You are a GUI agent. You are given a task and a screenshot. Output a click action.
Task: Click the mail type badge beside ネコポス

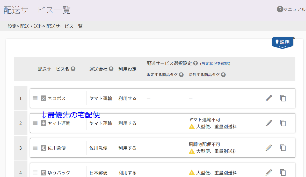[x=43, y=98]
